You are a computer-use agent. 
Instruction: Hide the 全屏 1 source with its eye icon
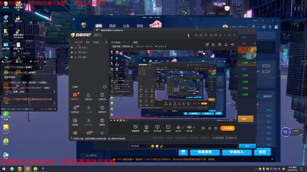click(72, 57)
